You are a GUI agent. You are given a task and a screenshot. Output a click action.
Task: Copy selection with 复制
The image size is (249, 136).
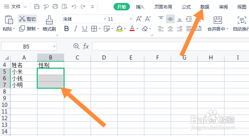(27, 28)
